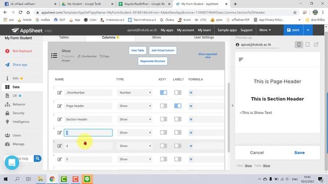
Task: Open the chat support bubble
Action: [12, 163]
